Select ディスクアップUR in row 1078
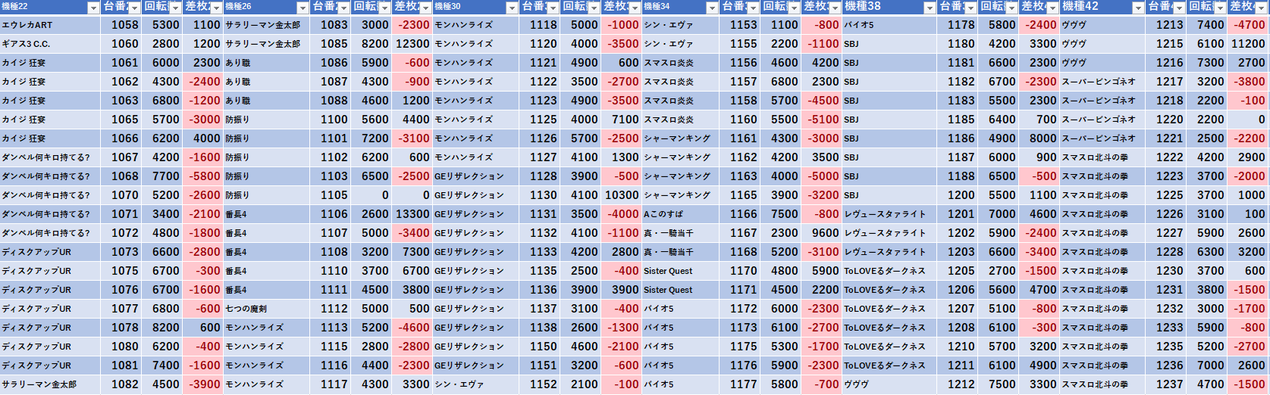This screenshot has height=395, width=1270. click(50, 328)
